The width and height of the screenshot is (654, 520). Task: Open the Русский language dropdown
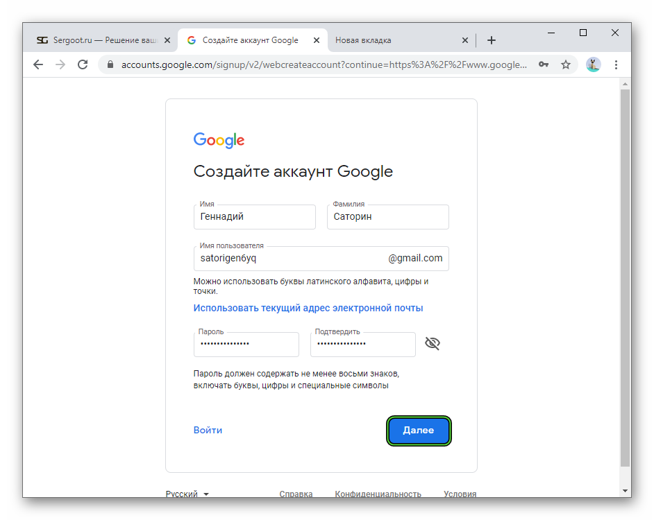click(187, 494)
